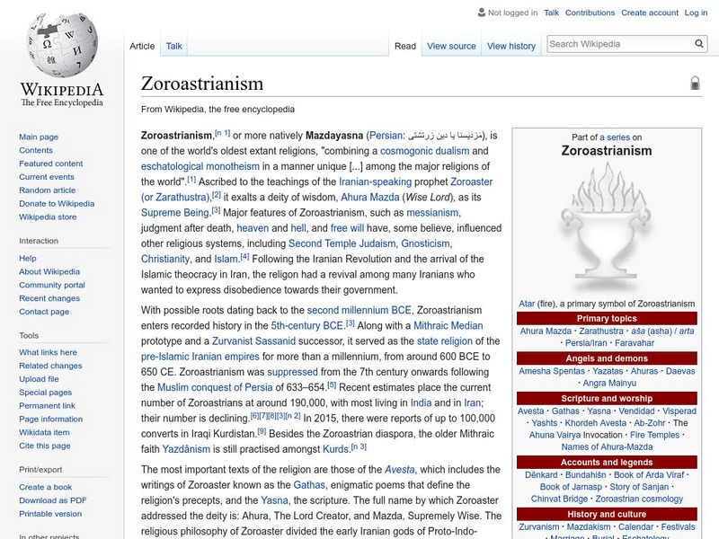
Task: Open Second Temple Judaism link
Action: coord(342,243)
